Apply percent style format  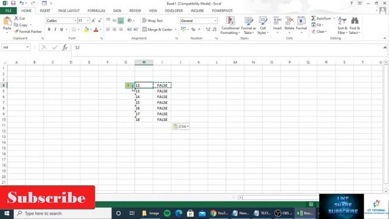pyautogui.click(x=193, y=29)
